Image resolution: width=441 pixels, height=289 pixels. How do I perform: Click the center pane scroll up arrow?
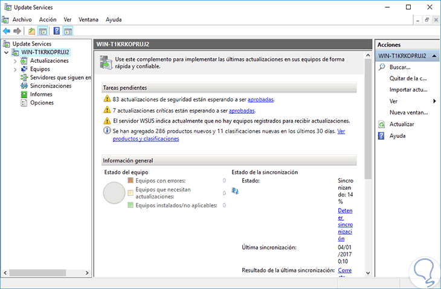pos(368,56)
